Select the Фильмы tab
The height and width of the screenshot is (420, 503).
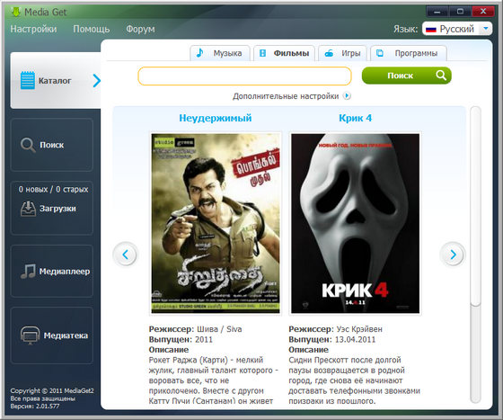tap(284, 53)
